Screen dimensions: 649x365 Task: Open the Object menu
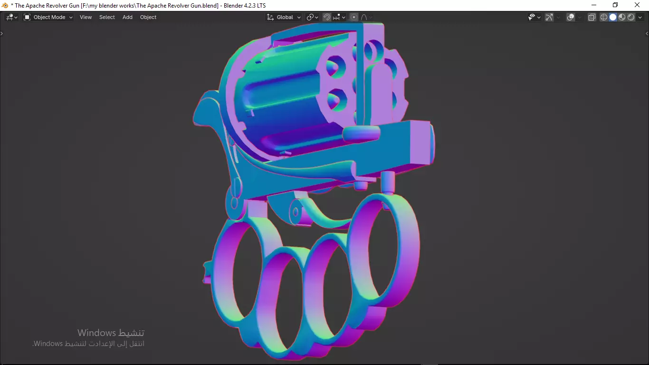click(148, 17)
